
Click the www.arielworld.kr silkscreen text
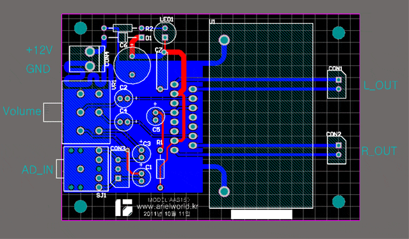click(x=168, y=206)
